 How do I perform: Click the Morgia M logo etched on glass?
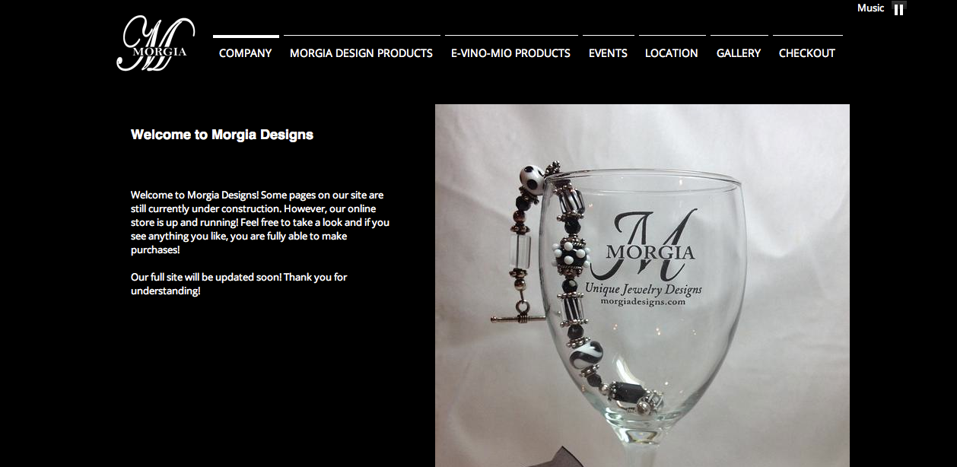[651, 245]
